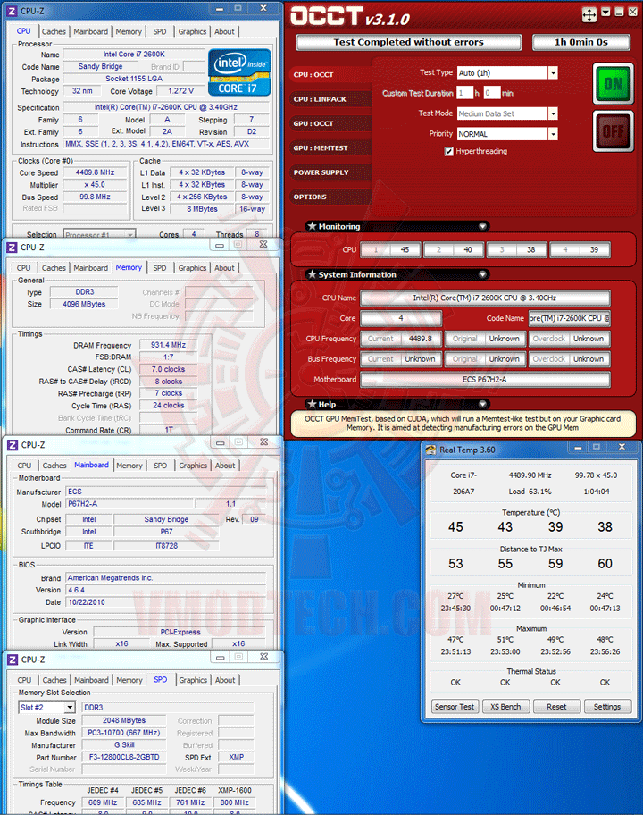
Task: Click the CPU Name field in OCCT
Action: coord(485,298)
